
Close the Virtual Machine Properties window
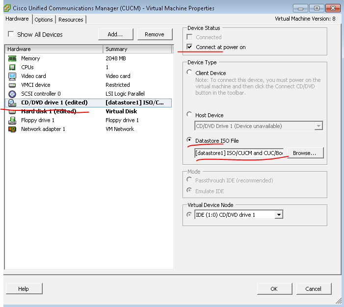pyautogui.click(x=333, y=8)
